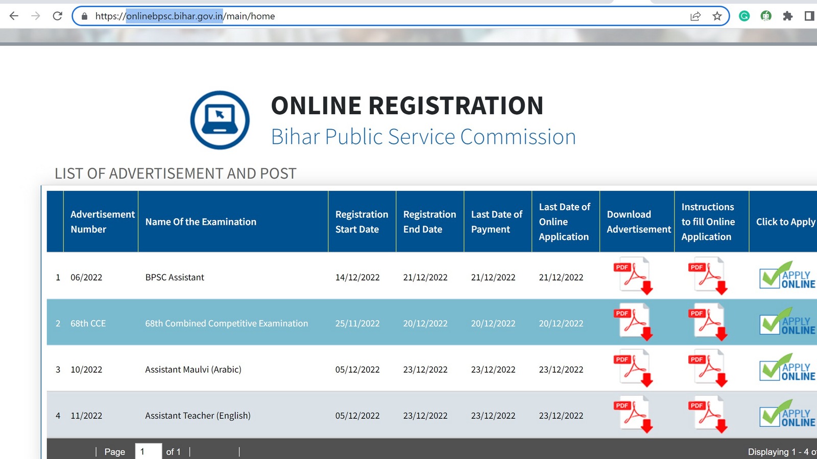Screen dimensions: 817x459
Task: Click the Online Registration laptop logo
Action: tap(220, 120)
